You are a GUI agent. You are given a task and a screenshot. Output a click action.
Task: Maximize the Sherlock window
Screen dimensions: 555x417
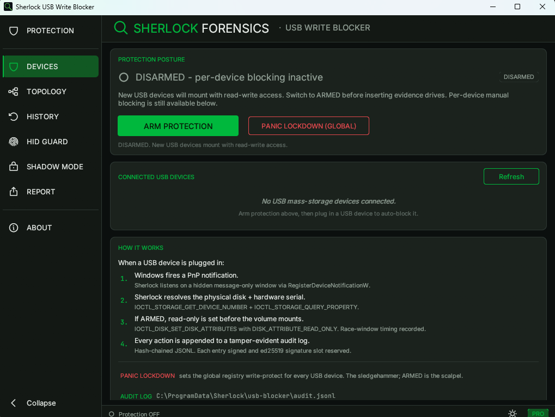coord(517,7)
